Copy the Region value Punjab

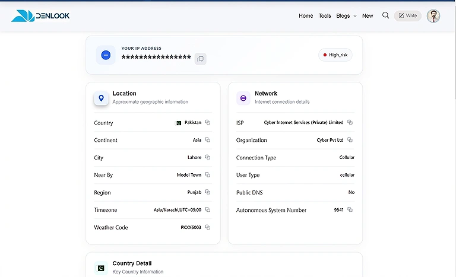pyautogui.click(x=208, y=192)
